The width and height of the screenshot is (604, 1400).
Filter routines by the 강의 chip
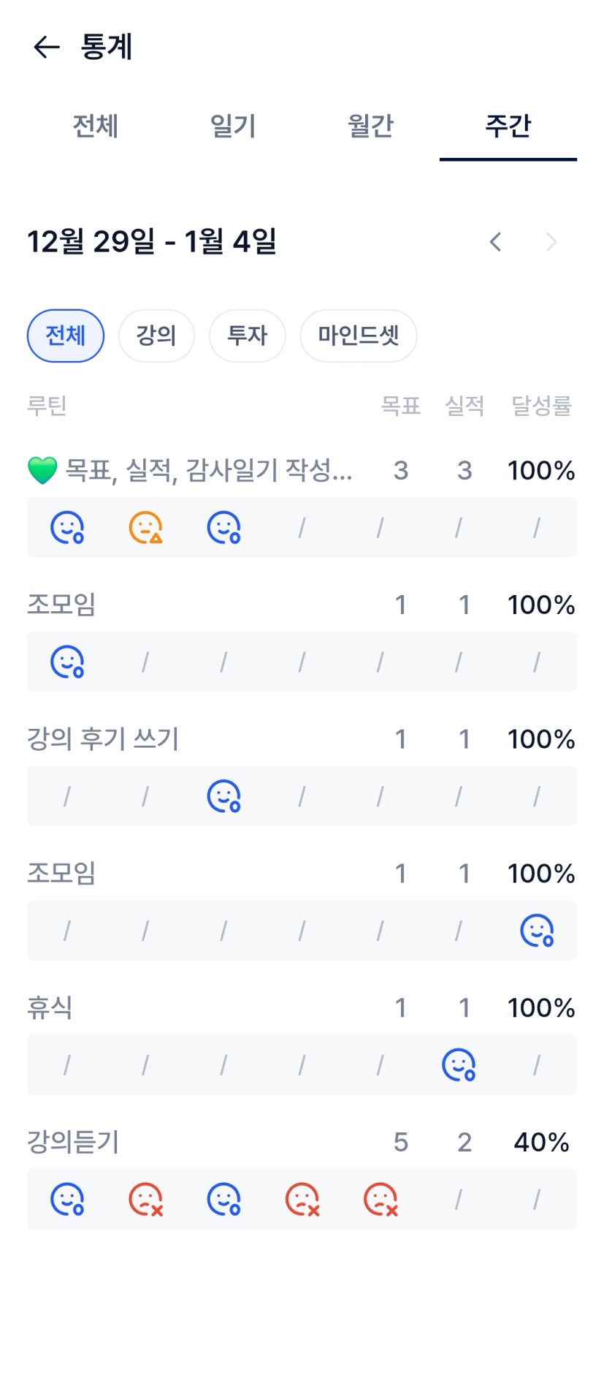pyautogui.click(x=156, y=336)
